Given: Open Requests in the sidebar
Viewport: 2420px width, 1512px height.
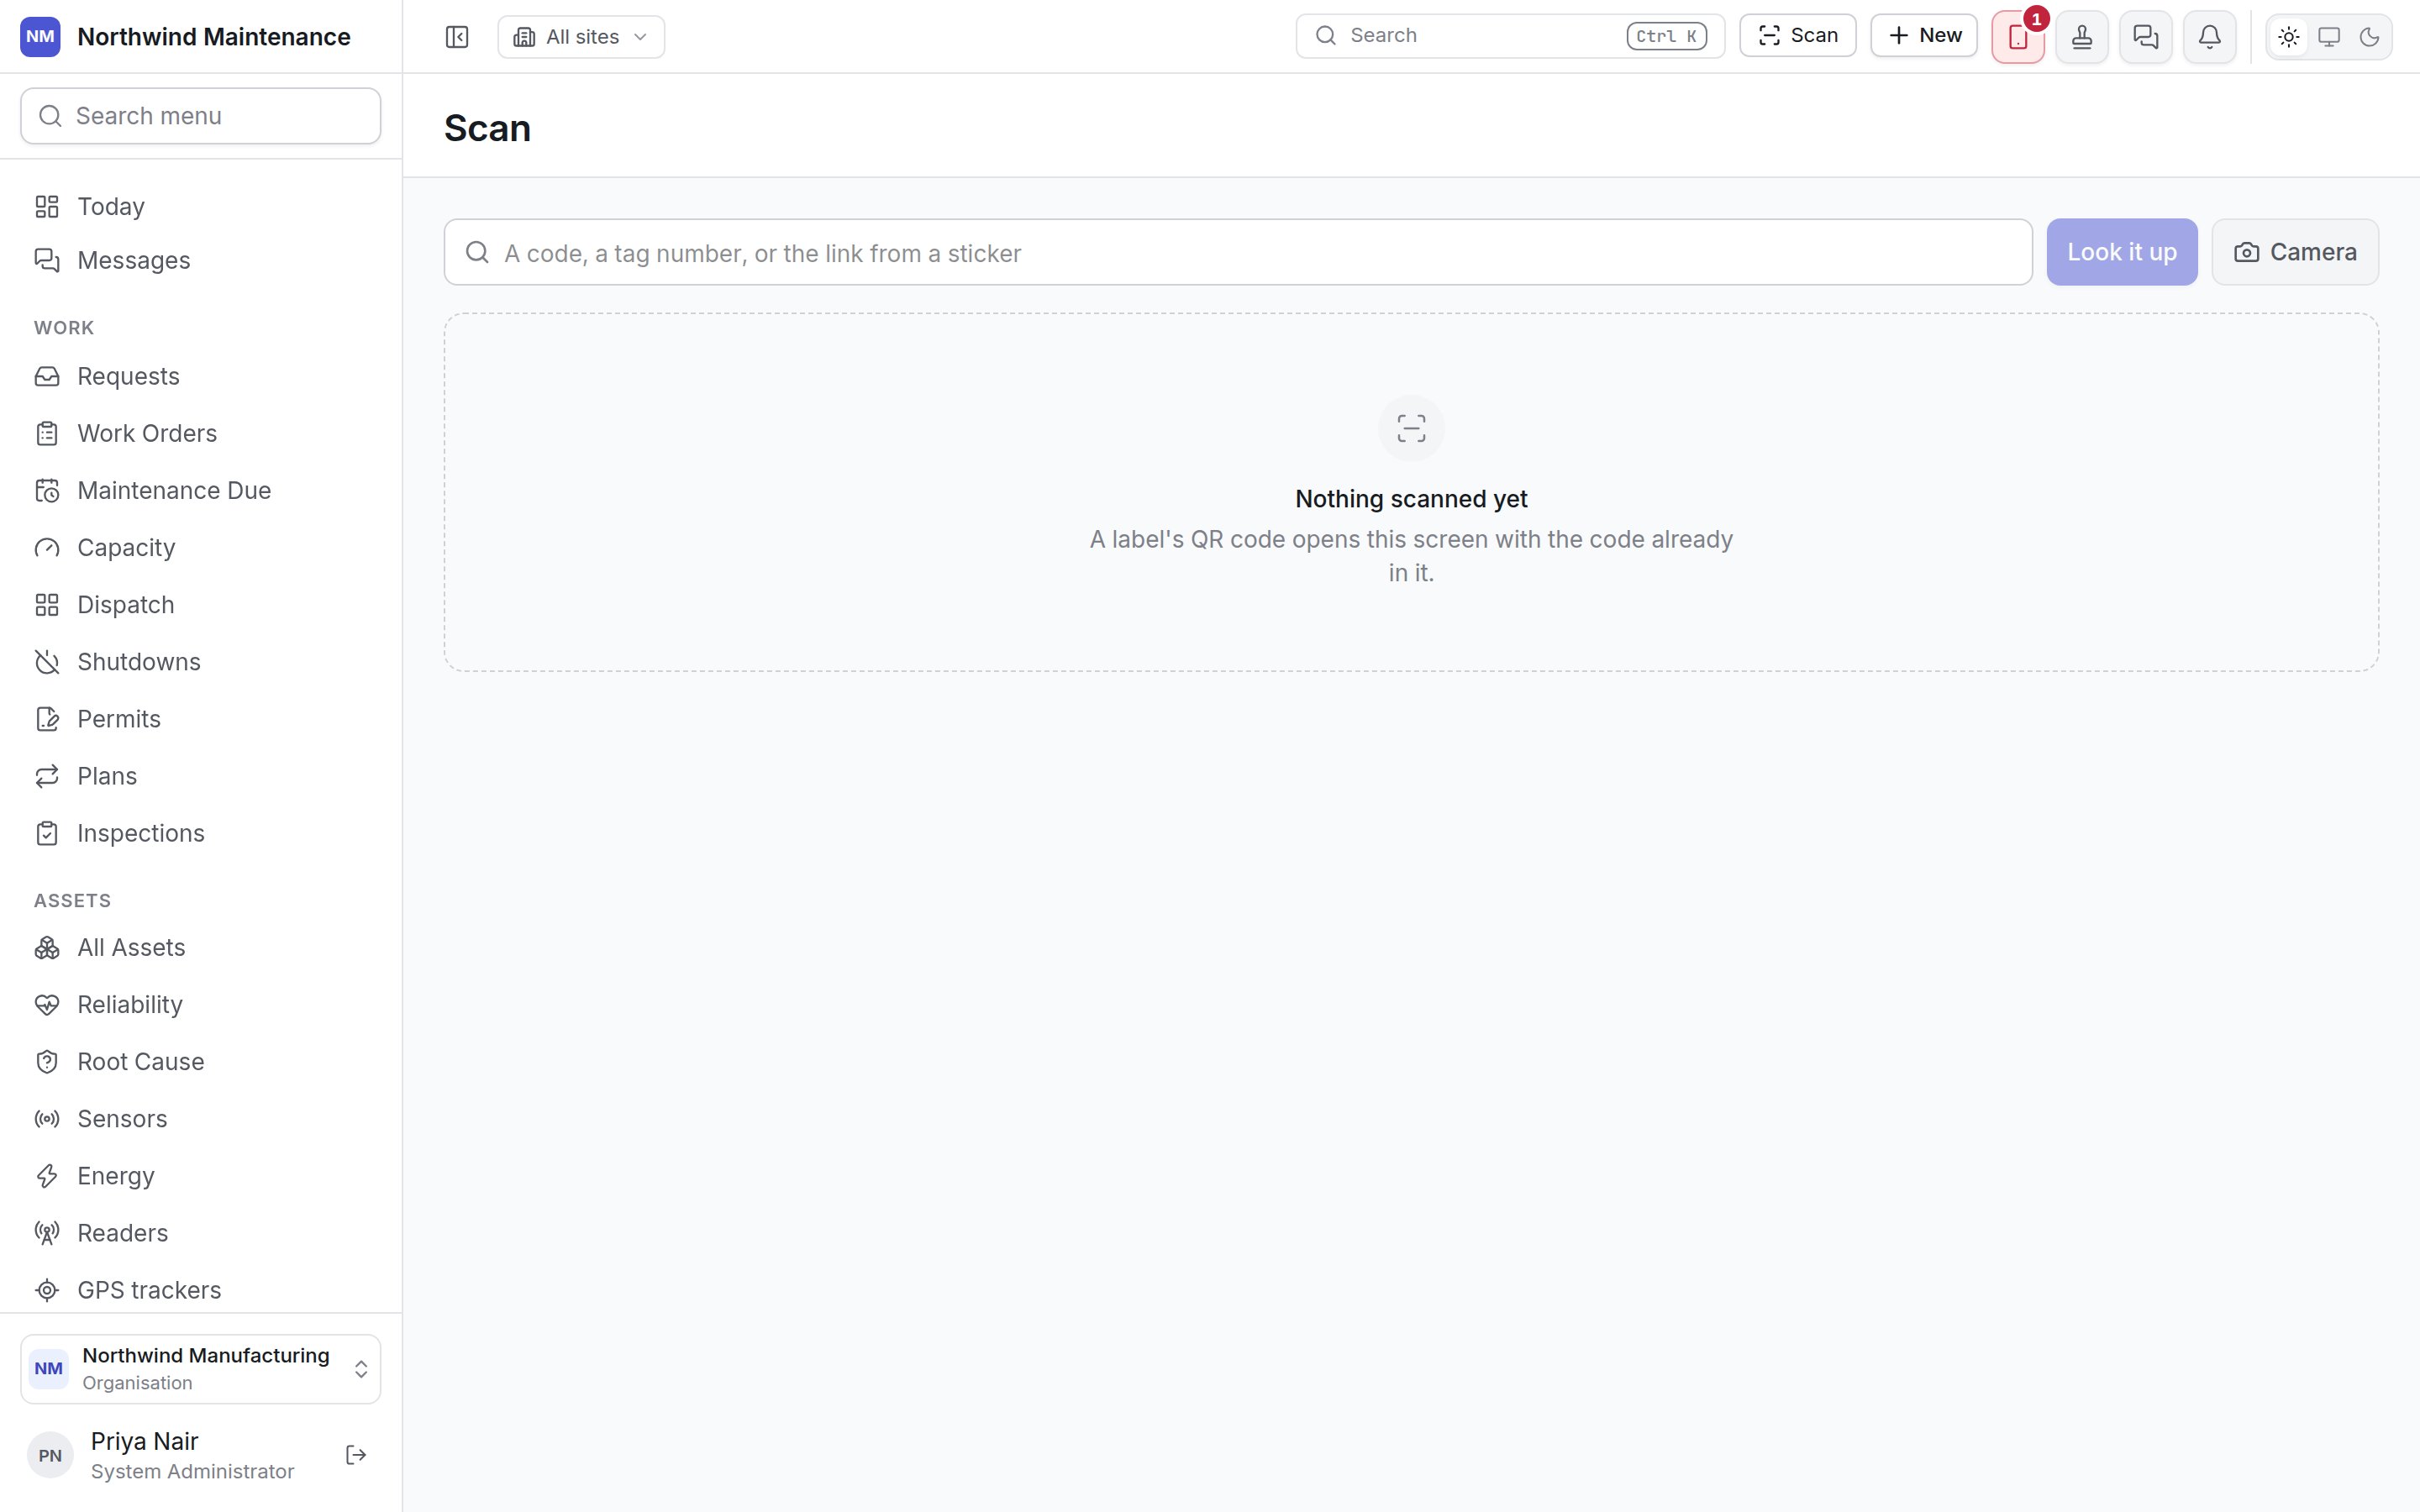Looking at the screenshot, I should [x=201, y=376].
